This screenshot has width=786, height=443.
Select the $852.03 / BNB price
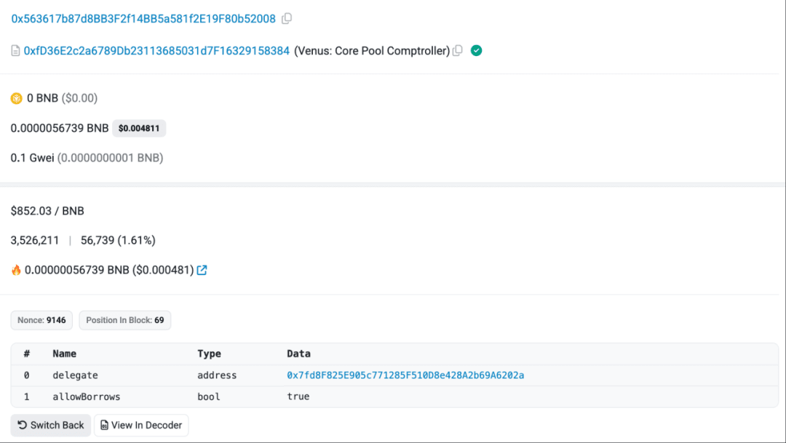(47, 211)
